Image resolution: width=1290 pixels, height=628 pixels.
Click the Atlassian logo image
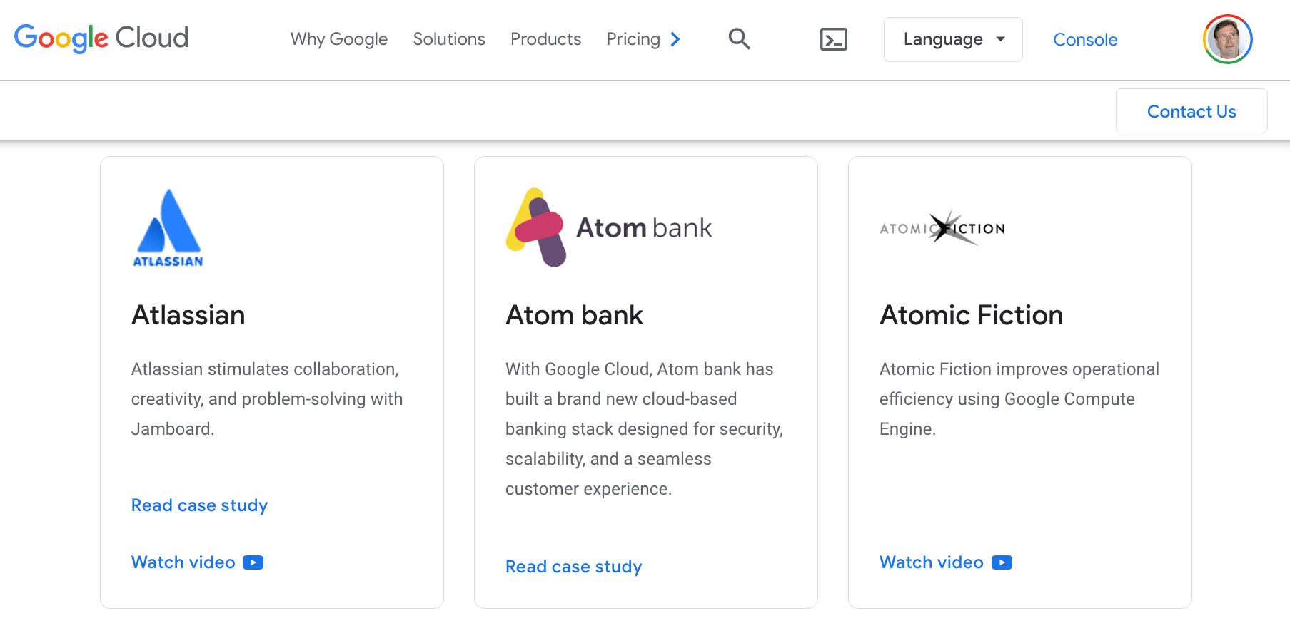click(x=168, y=228)
